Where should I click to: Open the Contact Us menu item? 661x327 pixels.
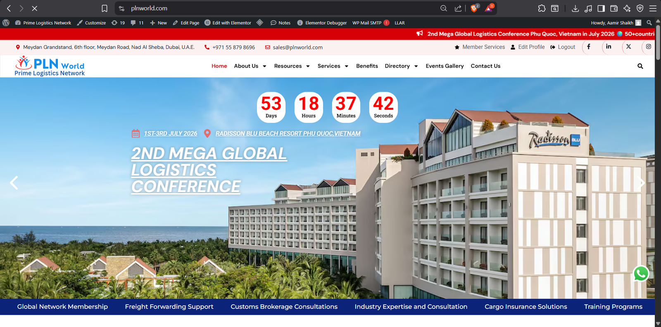pos(485,66)
